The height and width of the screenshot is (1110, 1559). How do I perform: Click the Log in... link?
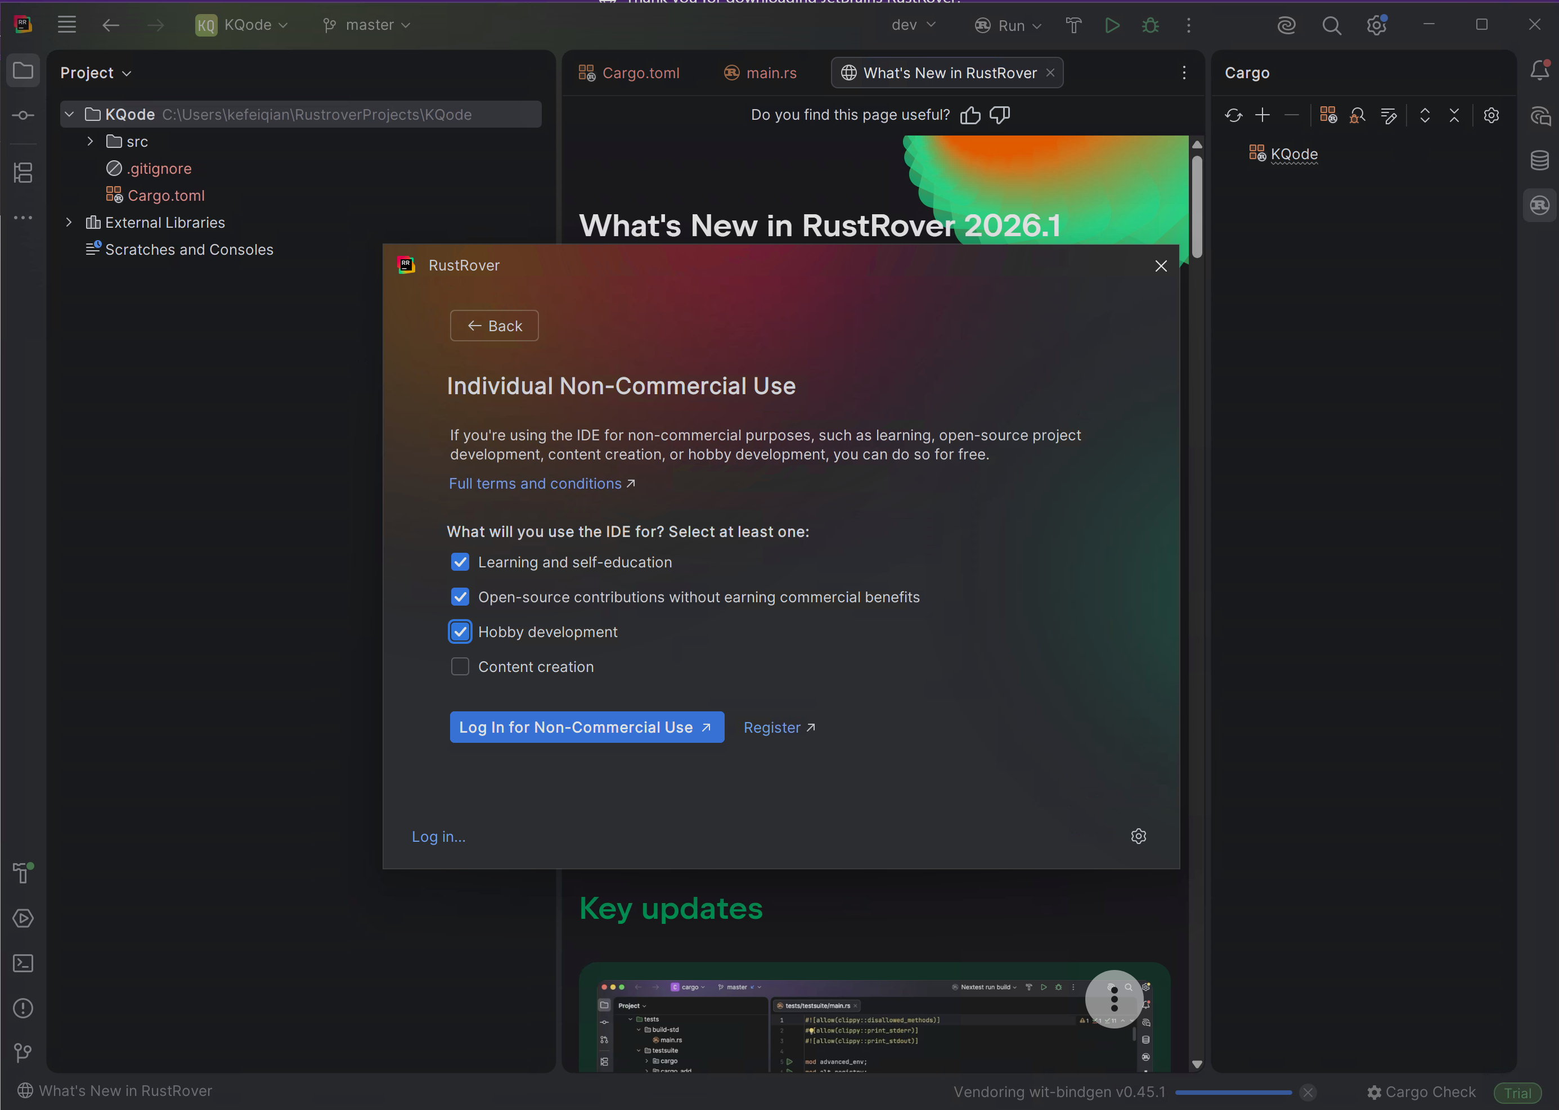(x=438, y=837)
